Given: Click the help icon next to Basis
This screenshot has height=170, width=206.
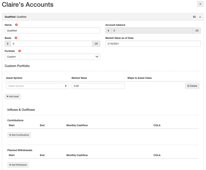Looking at the screenshot, I should coord(16,38).
